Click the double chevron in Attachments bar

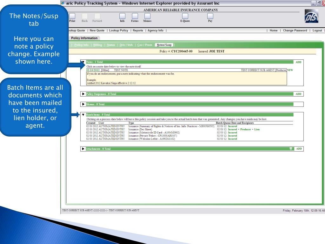tap(291, 149)
